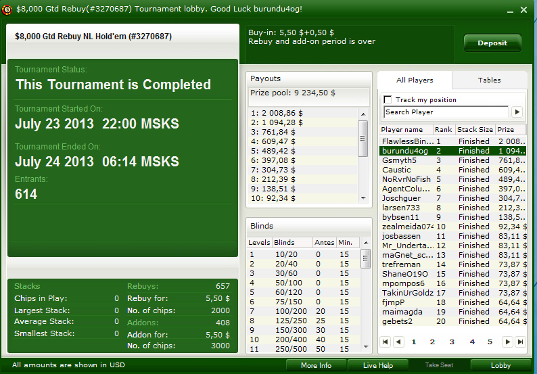Click the poker chip application icon in title bar
Viewport: 537px width, 374px height.
[x=7, y=9]
